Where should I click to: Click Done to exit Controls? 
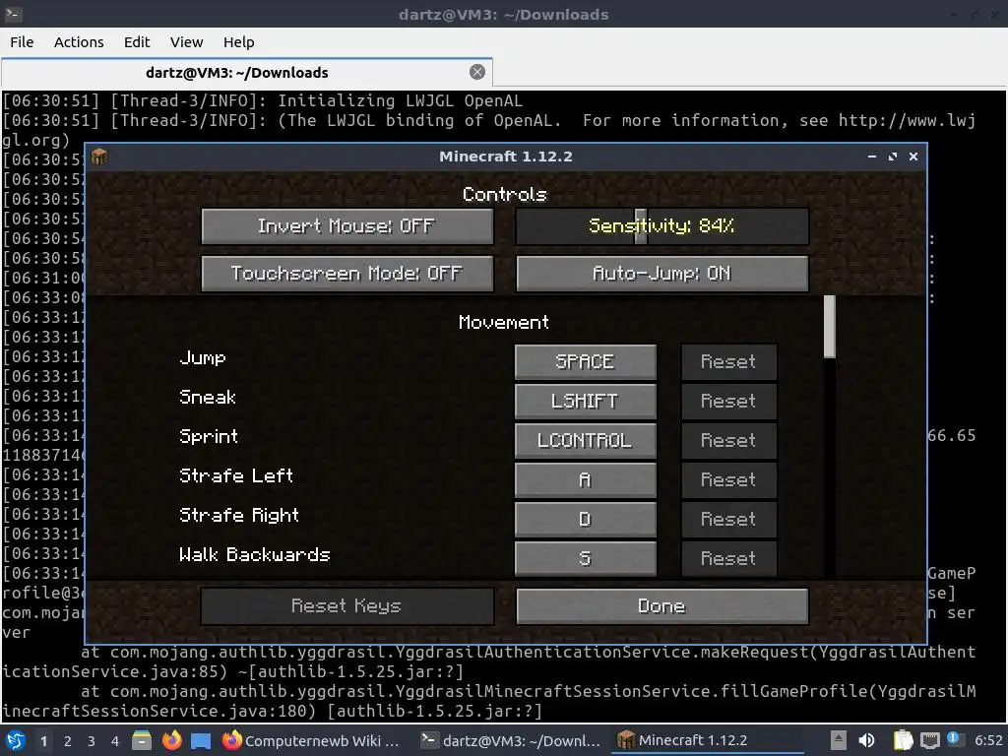point(662,605)
